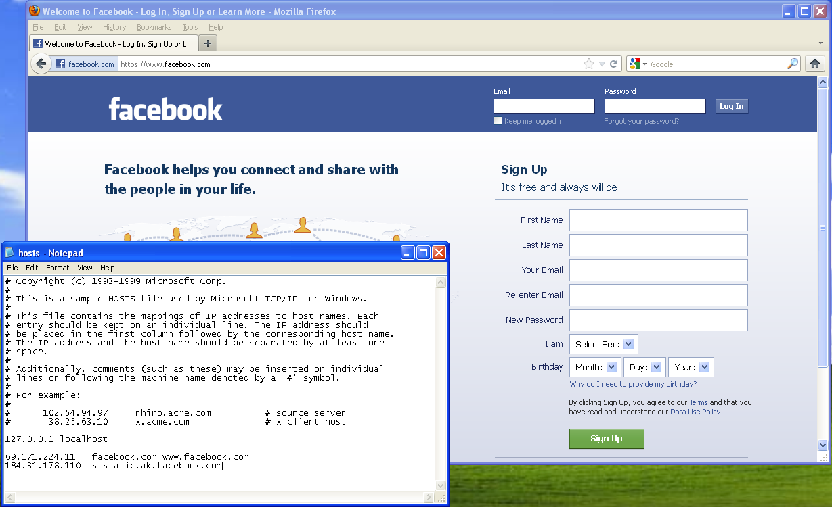The width and height of the screenshot is (832, 507).
Task: Open the birthday Year dropdown
Action: (x=691, y=367)
